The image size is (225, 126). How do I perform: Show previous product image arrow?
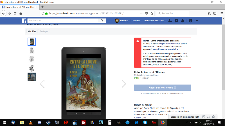click(42, 84)
